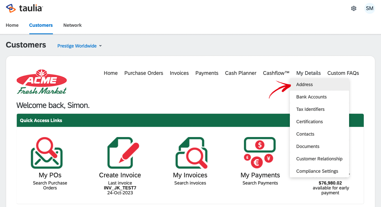
Task: Collapse the My Details menu
Action: [x=309, y=73]
